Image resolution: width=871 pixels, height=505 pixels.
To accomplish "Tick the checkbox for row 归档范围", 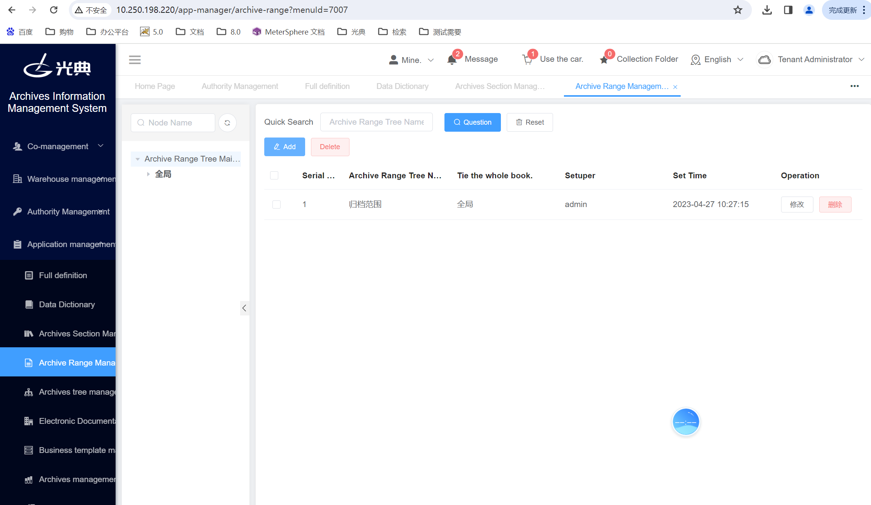I will (276, 204).
